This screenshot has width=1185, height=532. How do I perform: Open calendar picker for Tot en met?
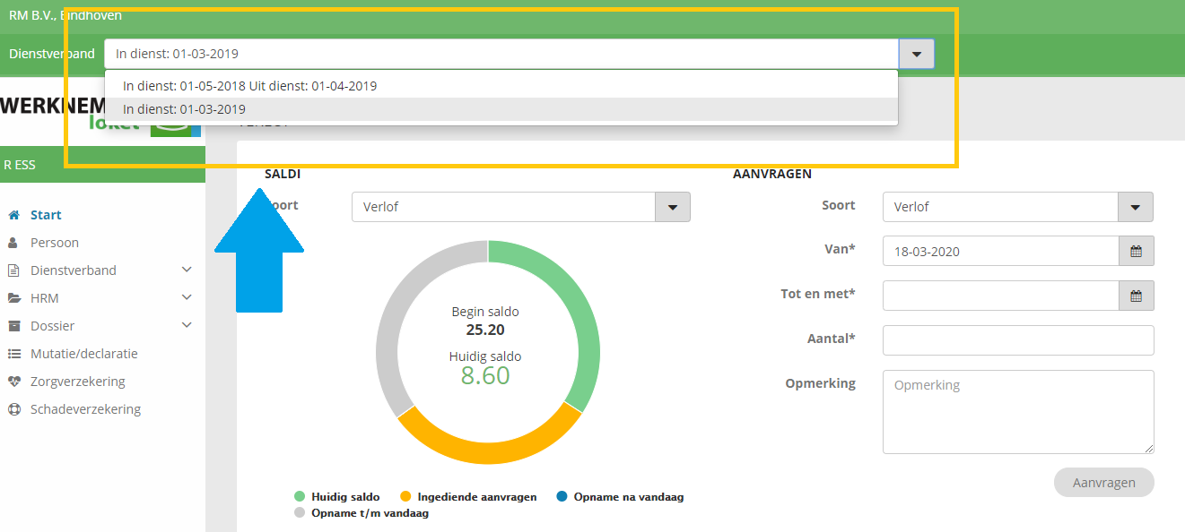[1136, 296]
